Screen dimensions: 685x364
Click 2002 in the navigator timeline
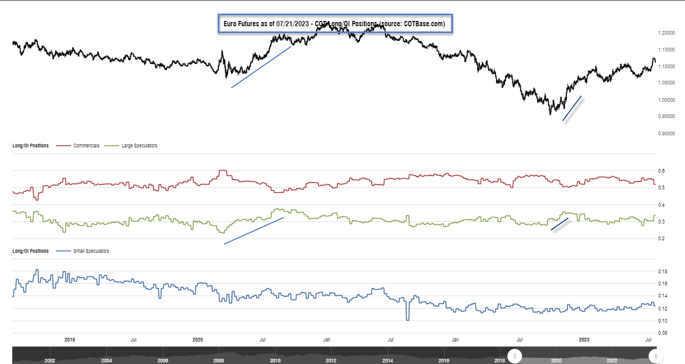50,361
